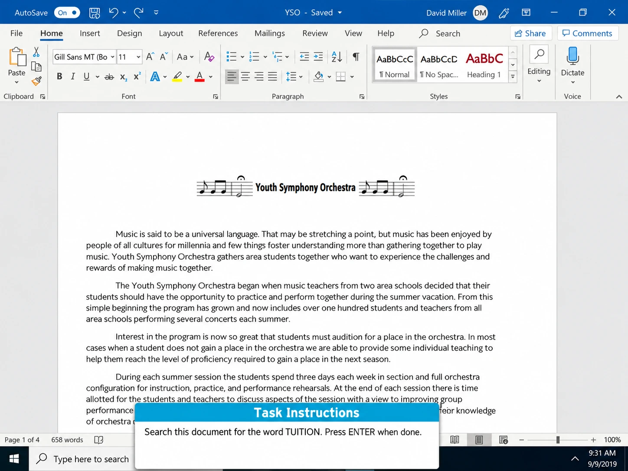Image resolution: width=628 pixels, height=471 pixels.
Task: Click the Clear Formatting icon
Action: [209, 57]
